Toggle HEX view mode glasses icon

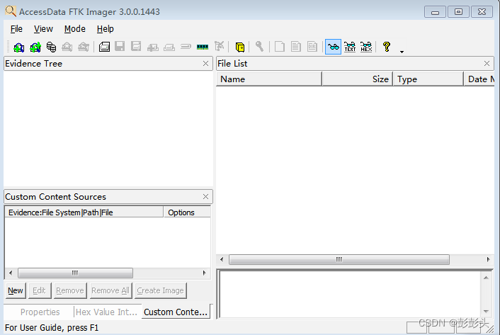coord(366,47)
